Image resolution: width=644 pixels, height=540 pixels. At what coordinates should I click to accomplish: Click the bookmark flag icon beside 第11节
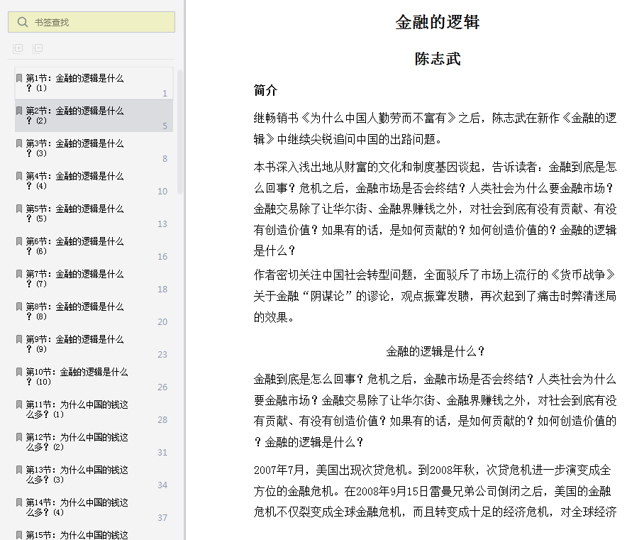[x=19, y=404]
